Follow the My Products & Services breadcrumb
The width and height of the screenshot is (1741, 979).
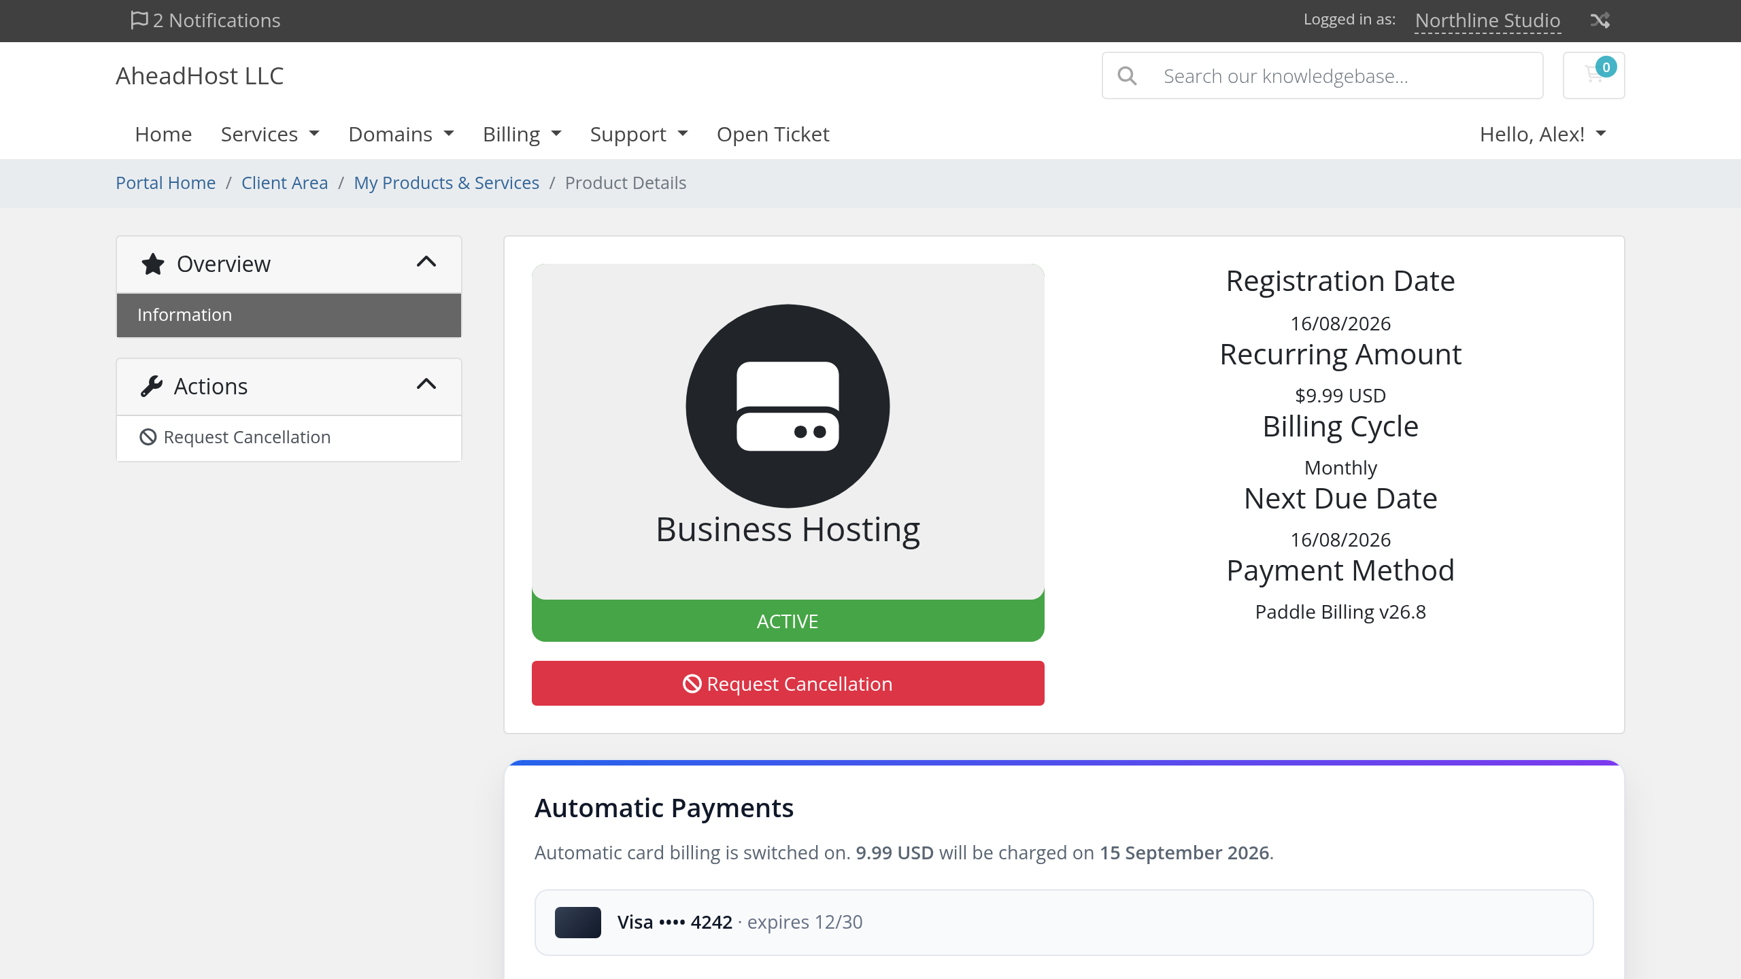tap(446, 183)
